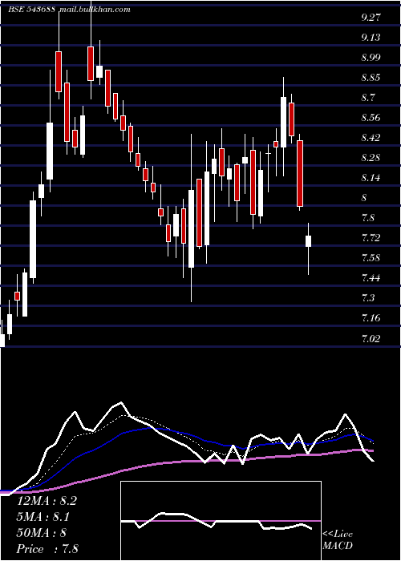Click the 7.3 price axis label
The image size is (401, 561).
tap(368, 297)
